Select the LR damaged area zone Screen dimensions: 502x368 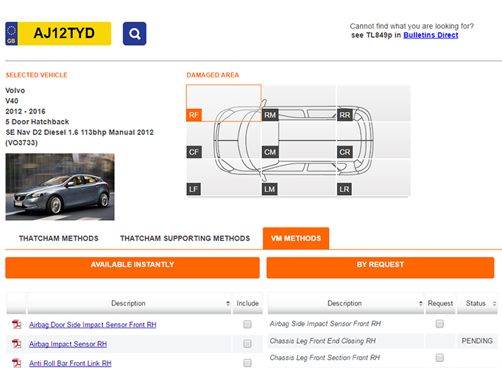coord(374,177)
